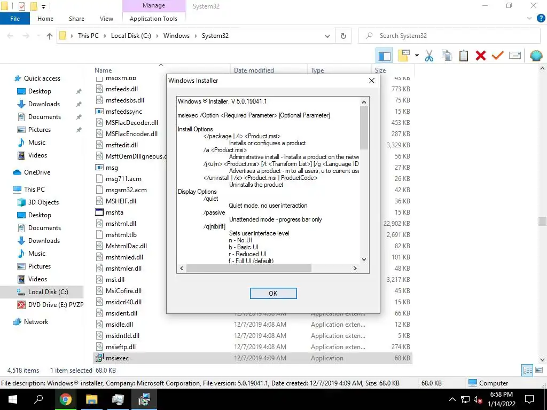547x410 pixels.
Task: Click installer horizontal scroll right arrow
Action: (x=355, y=269)
